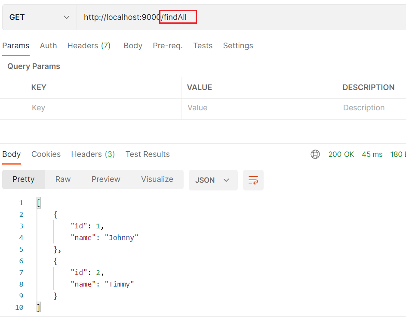Click the query param Value field
The width and height of the screenshot is (406, 318).
click(259, 109)
